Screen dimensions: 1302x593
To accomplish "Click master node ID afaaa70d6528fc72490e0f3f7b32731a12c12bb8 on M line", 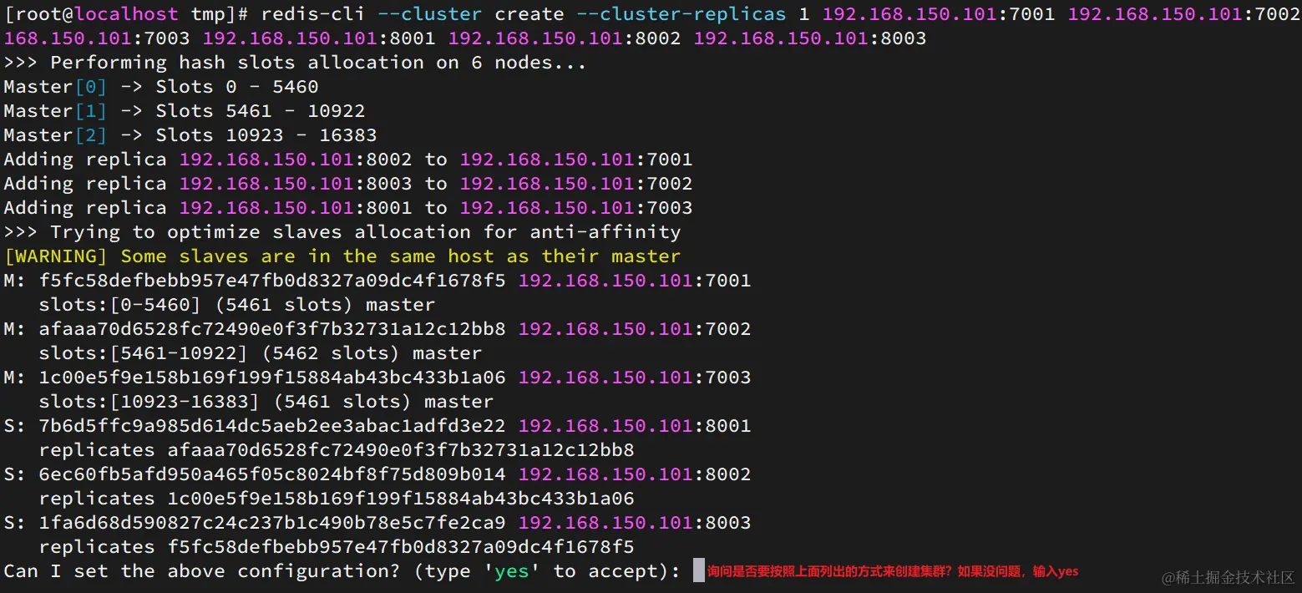I will point(272,329).
